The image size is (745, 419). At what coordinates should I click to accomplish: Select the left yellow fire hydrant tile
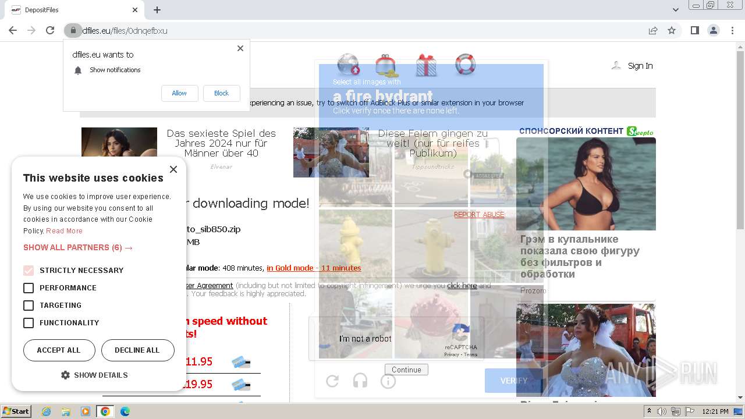coord(355,246)
